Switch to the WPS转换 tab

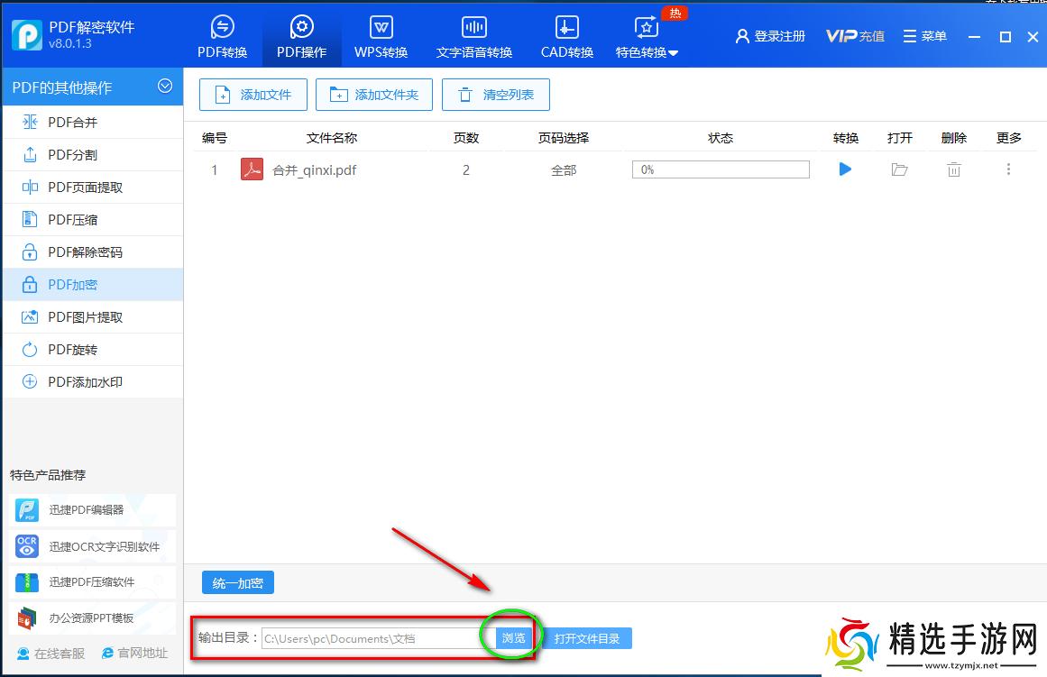(381, 36)
